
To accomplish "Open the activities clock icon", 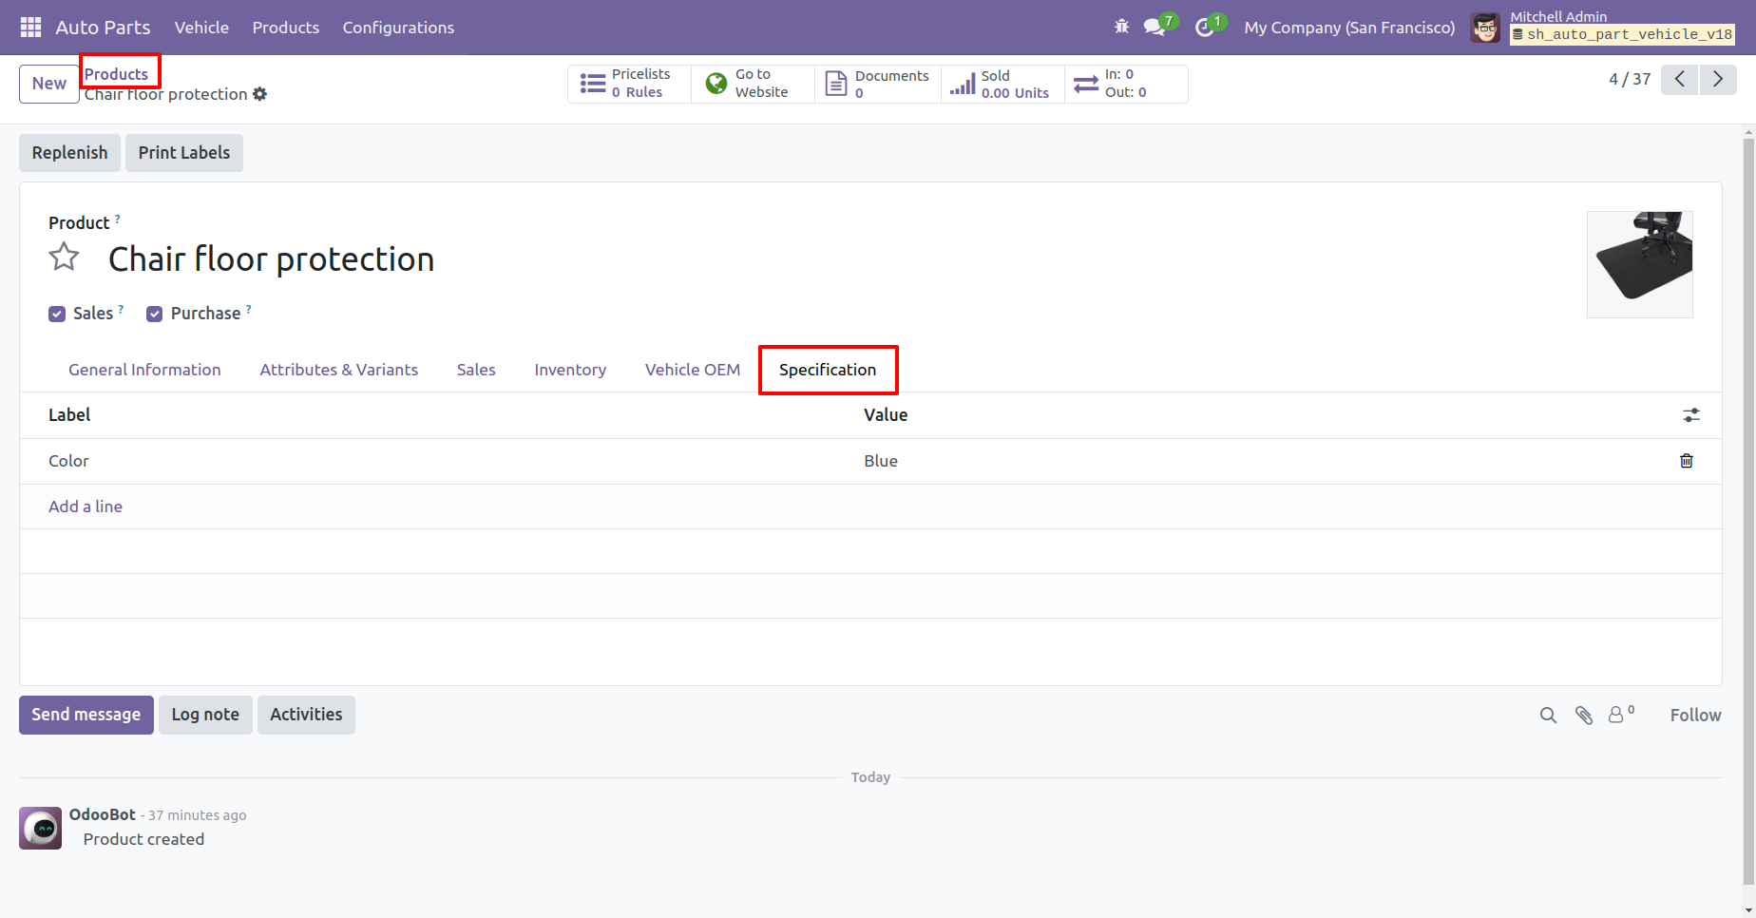I will tap(1205, 28).
